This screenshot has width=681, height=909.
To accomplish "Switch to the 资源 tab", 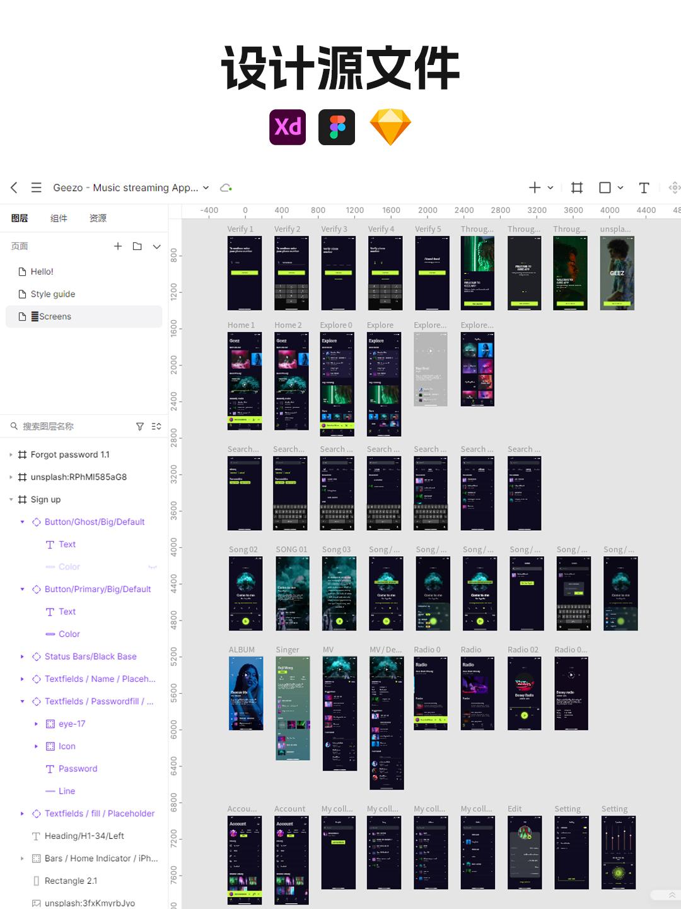I will click(x=98, y=218).
